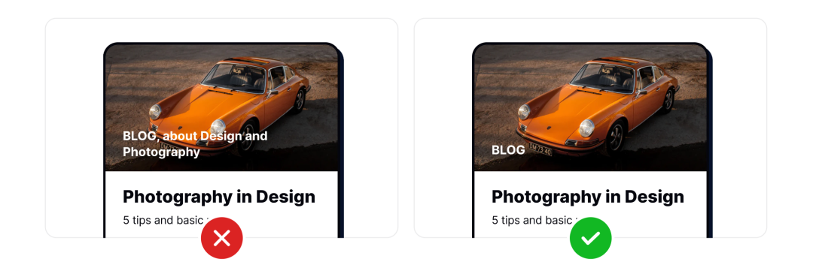
Task: Click the "BLOG, about Design and Photography" overlay label
Action: [195, 144]
